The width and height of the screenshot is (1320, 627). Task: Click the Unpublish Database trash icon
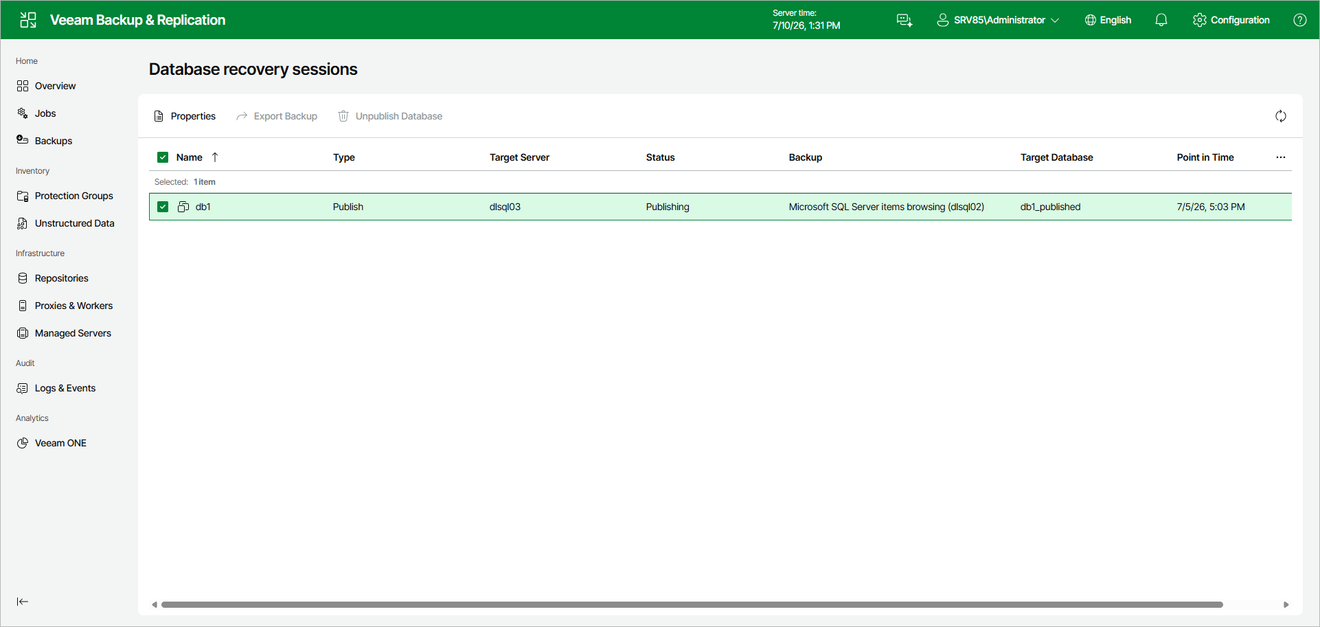point(343,116)
